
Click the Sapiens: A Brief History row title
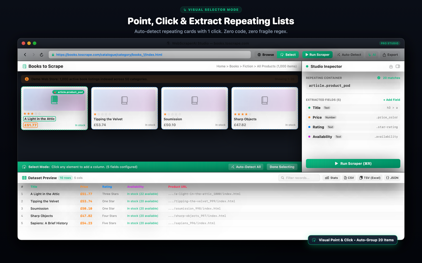(x=49, y=223)
